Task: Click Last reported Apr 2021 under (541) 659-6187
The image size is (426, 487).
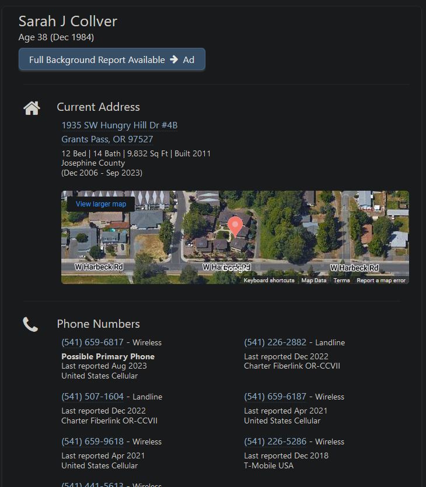Action: [x=285, y=411]
